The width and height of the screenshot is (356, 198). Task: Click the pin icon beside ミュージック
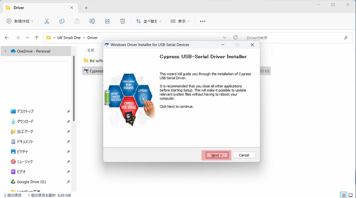point(68,162)
